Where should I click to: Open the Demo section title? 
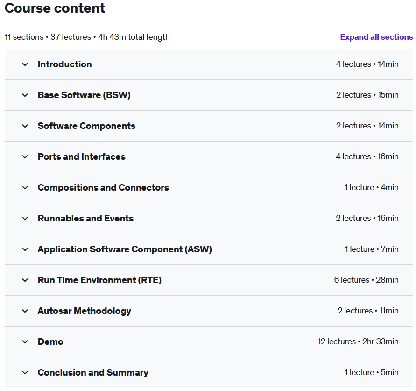point(50,341)
